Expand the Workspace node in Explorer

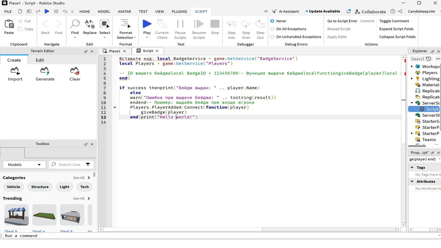click(412, 66)
